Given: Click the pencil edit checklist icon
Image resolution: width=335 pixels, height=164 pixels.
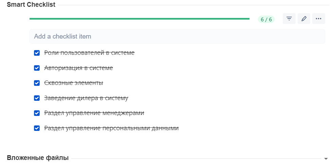Looking at the screenshot, I should coord(304,19).
